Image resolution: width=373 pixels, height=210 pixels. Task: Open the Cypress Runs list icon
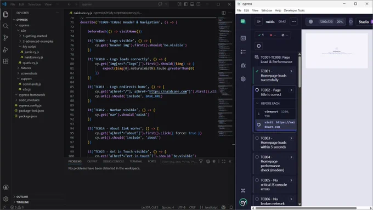point(243,52)
